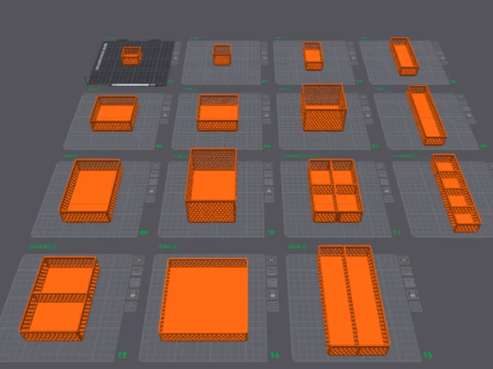Toggle the lock on plate 15

tap(412, 294)
